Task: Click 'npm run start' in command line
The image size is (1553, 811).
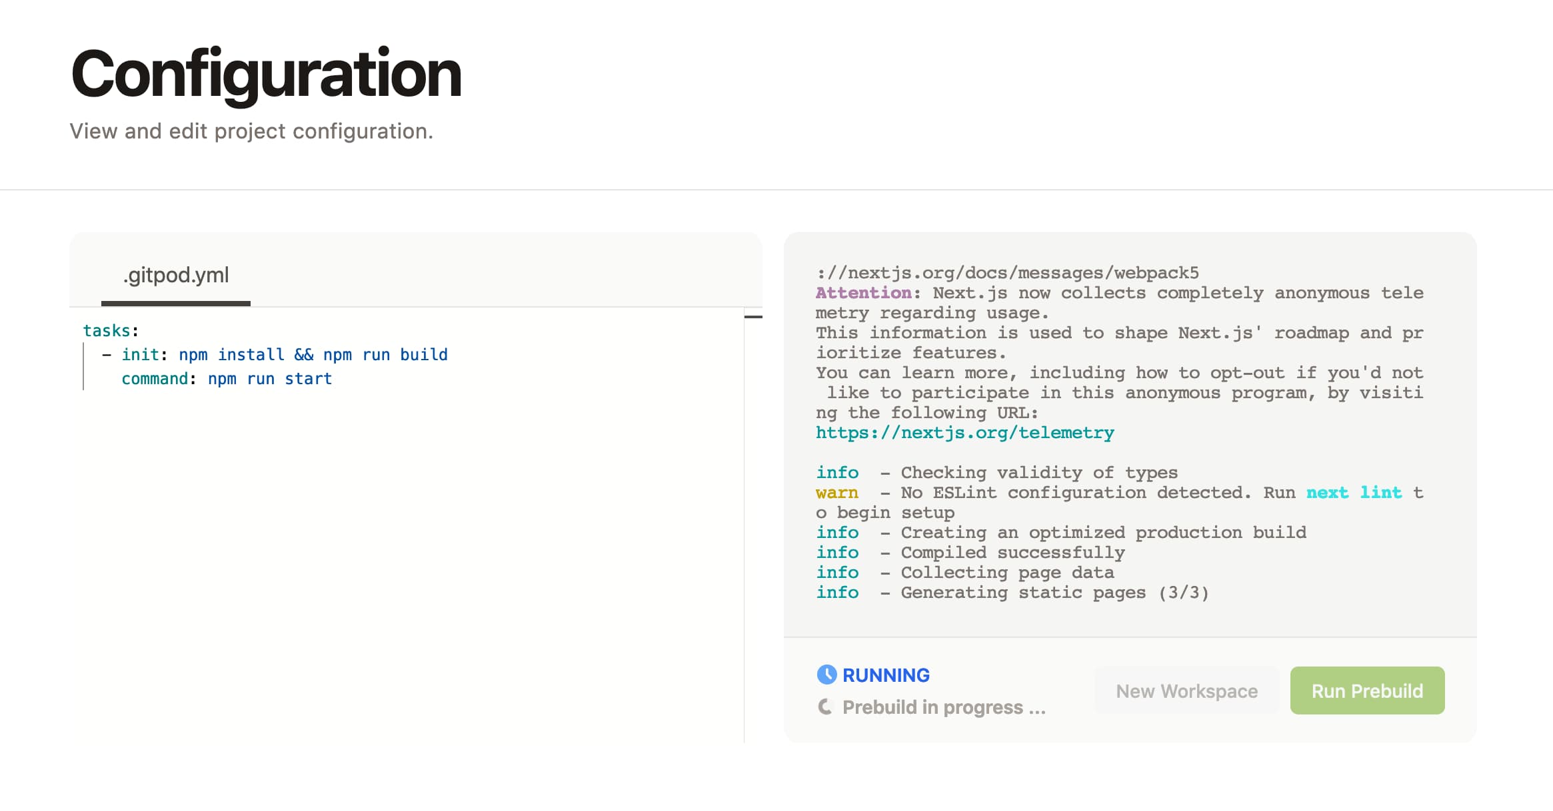Action: coord(269,379)
